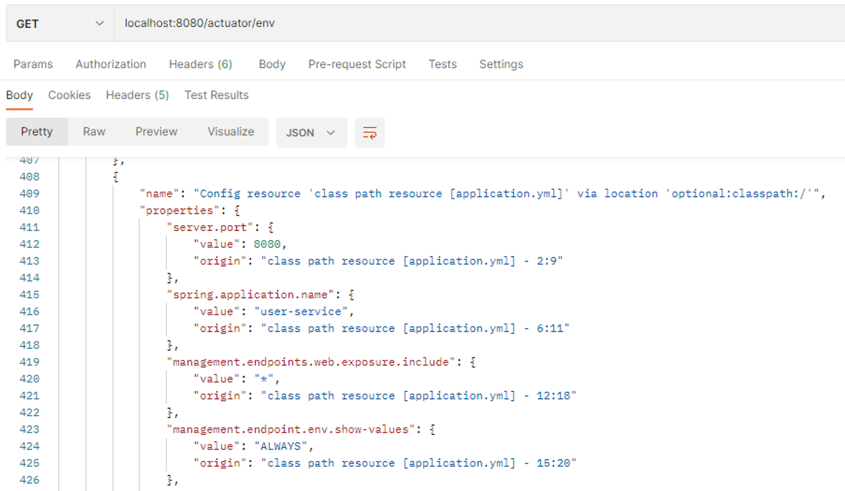Screen dimensions: 845x491
Task: Switch to the Raw view
Action: click(x=94, y=132)
